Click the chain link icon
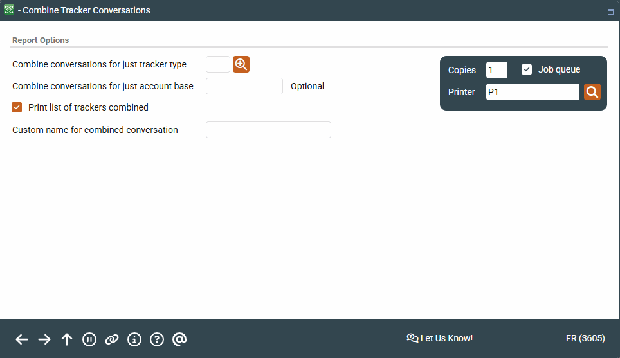The image size is (620, 358). (112, 339)
